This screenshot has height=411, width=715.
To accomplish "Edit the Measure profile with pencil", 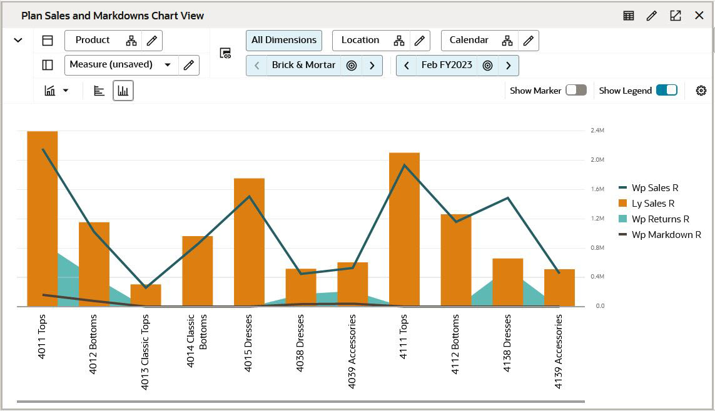I will tap(189, 65).
